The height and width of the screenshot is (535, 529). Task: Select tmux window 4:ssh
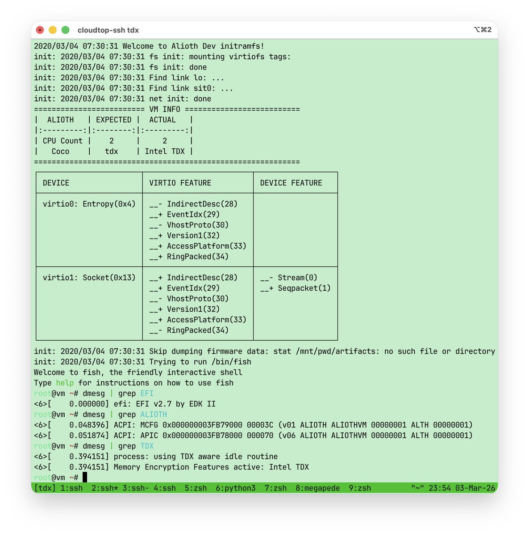tap(165, 488)
